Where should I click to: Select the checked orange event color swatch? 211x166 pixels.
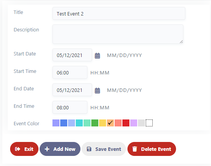tap(110, 123)
